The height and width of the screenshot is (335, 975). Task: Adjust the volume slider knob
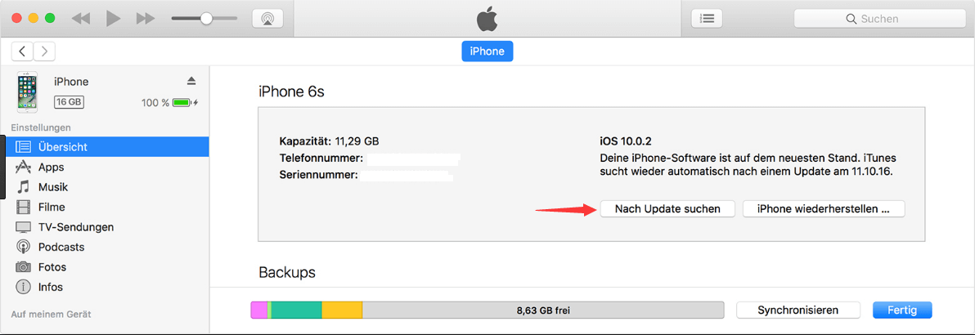(x=206, y=19)
